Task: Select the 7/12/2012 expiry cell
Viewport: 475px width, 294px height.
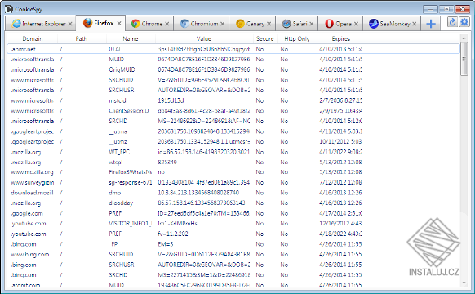Action: coord(341,182)
